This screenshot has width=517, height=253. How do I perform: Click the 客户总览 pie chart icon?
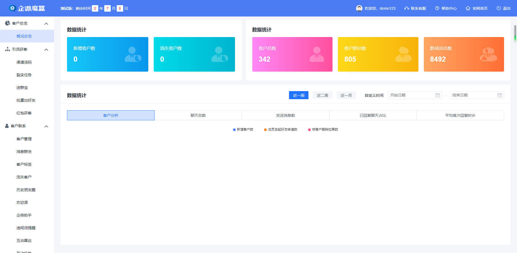coord(8,23)
